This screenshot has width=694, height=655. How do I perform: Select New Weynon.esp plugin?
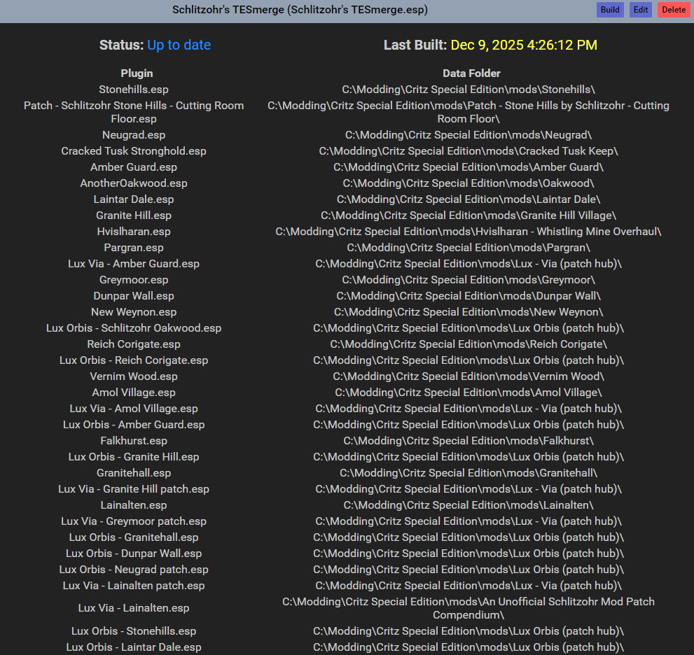[x=134, y=312]
